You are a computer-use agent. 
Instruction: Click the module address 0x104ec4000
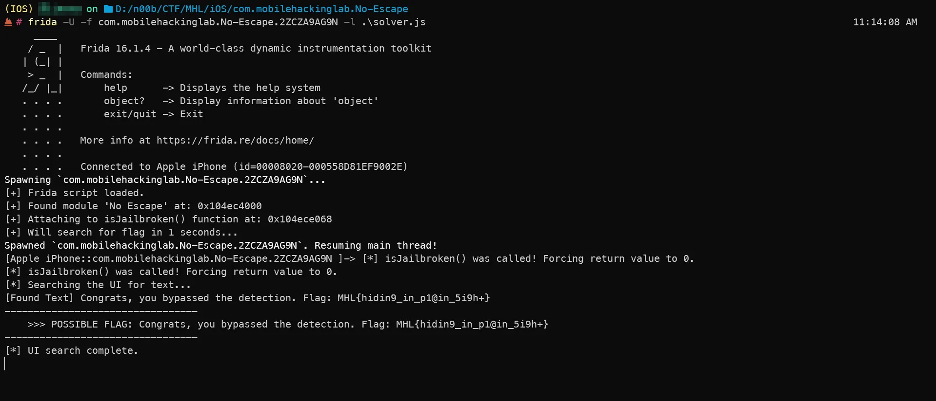tap(229, 206)
